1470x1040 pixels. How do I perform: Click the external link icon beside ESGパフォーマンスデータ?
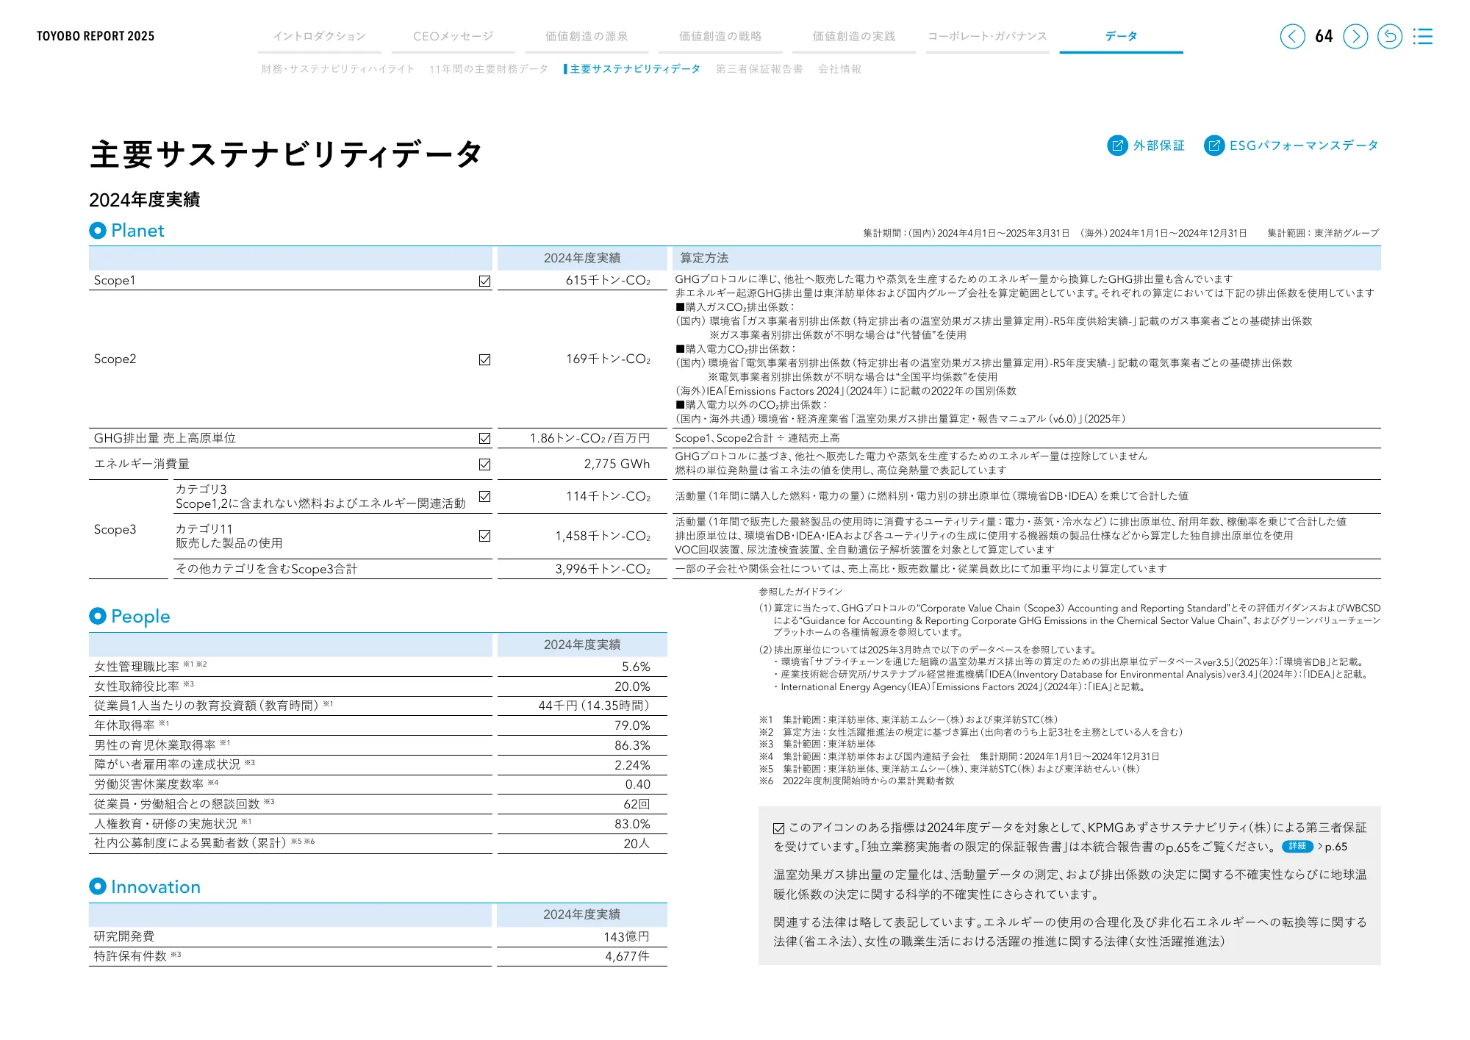tap(1213, 146)
